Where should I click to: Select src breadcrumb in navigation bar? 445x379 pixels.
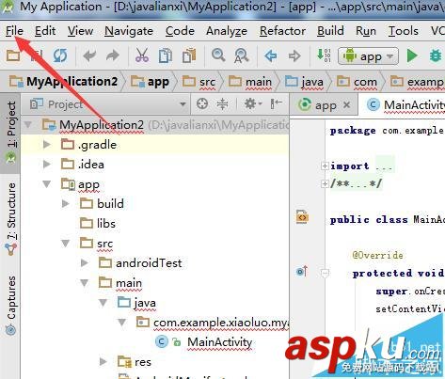(199, 82)
